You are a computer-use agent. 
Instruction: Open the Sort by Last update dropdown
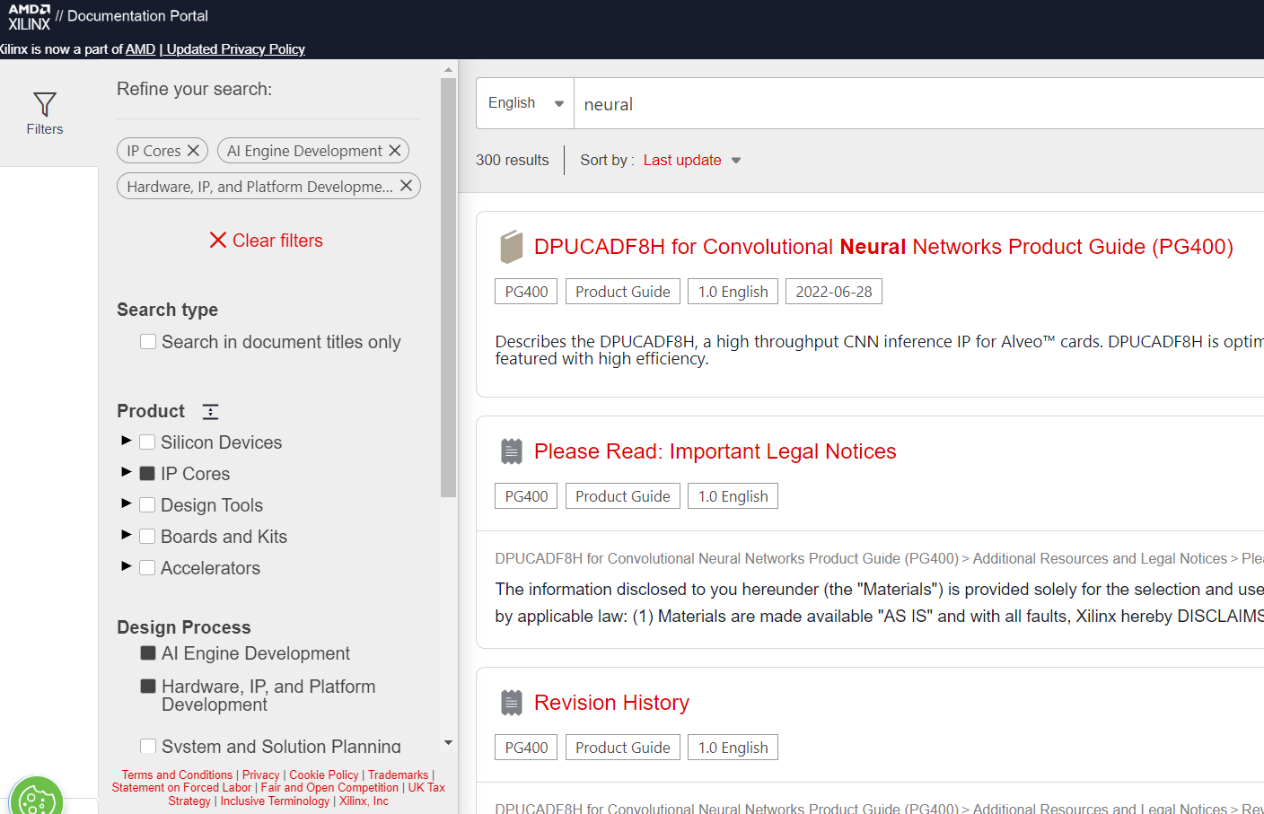pos(692,160)
